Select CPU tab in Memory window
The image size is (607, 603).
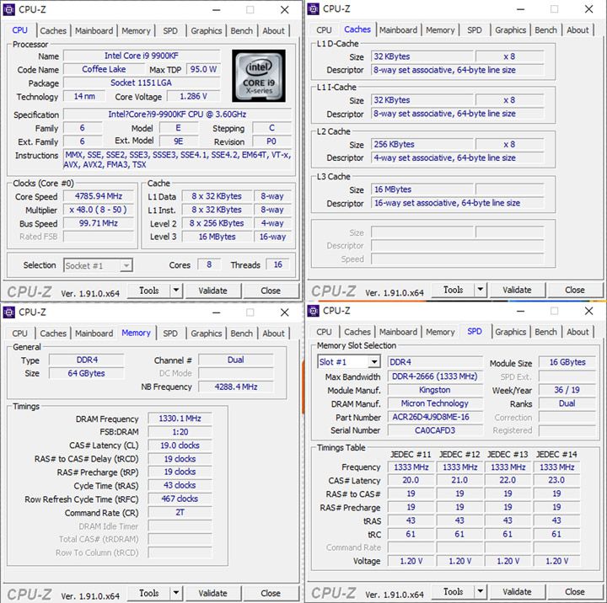click(x=19, y=333)
